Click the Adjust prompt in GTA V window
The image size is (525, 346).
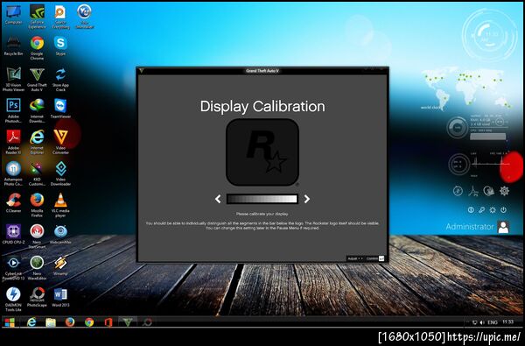355,258
